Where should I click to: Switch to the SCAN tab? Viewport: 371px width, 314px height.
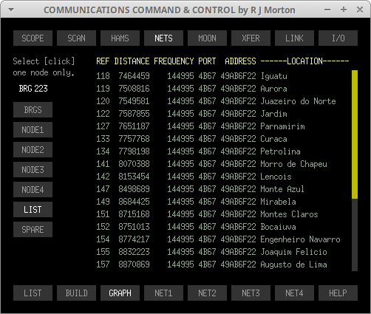[x=76, y=38]
